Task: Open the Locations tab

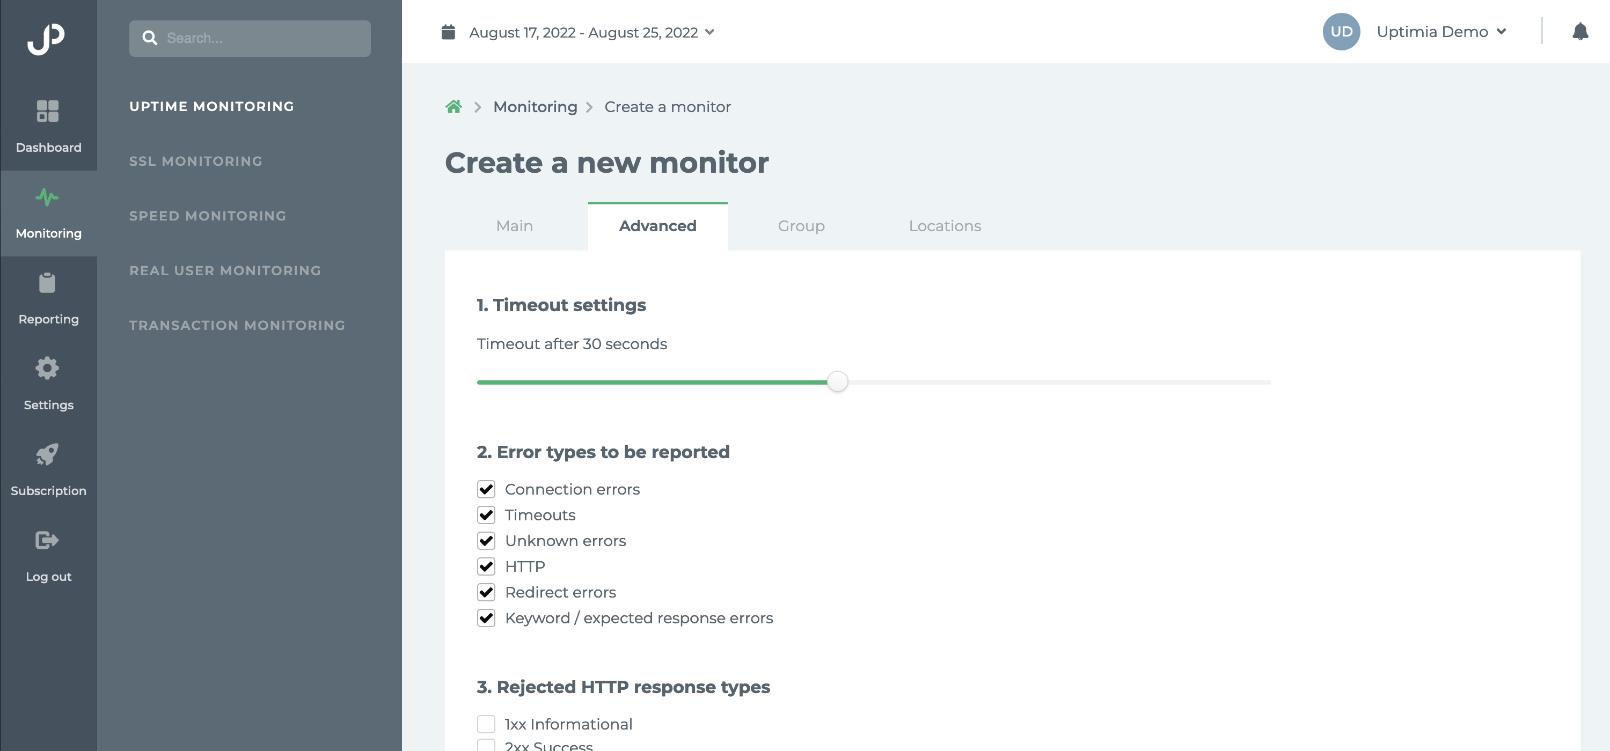Action: (945, 226)
